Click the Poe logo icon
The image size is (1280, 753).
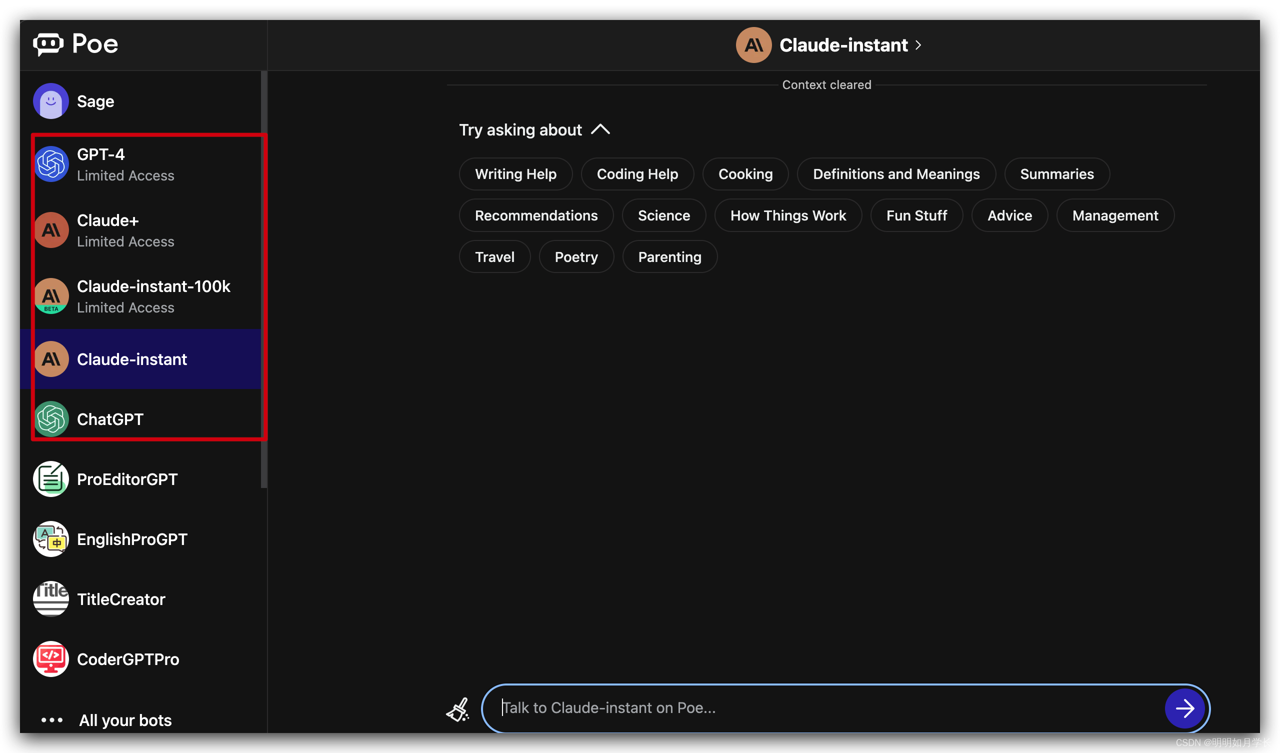[48, 44]
